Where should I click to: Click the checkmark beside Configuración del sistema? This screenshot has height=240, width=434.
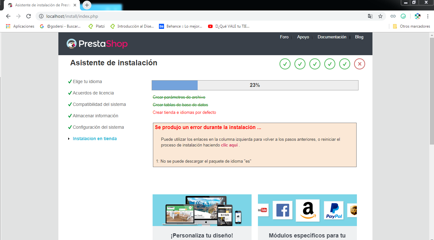pos(70,127)
